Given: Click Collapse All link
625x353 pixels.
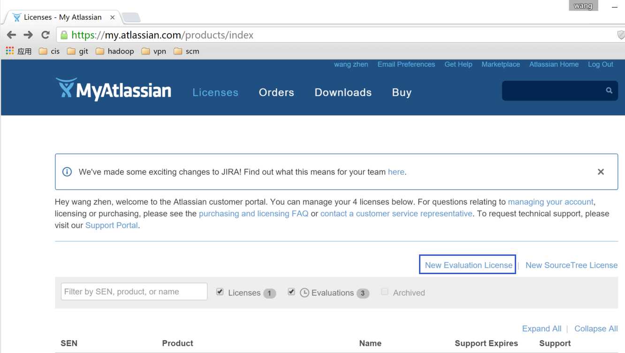Looking at the screenshot, I should (x=596, y=329).
